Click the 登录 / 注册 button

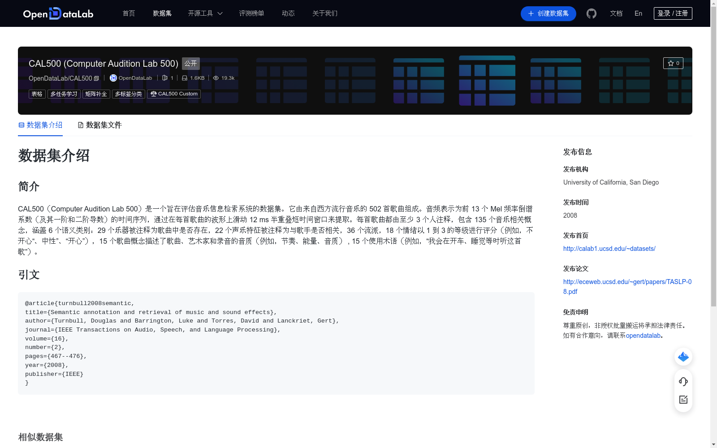click(x=673, y=13)
